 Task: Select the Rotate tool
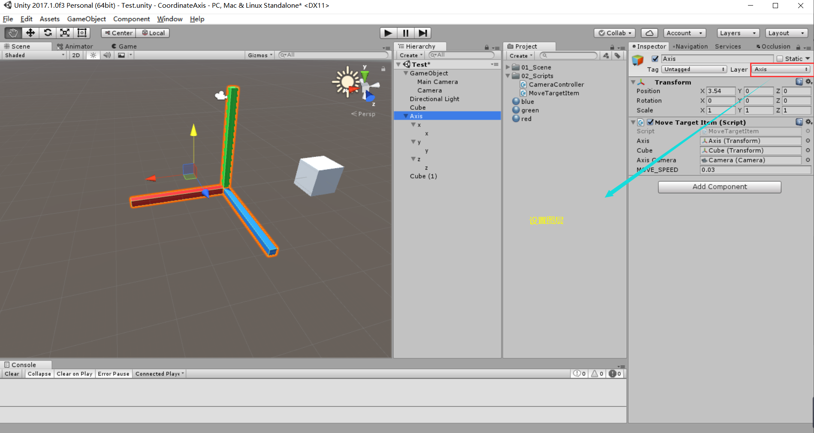click(48, 33)
